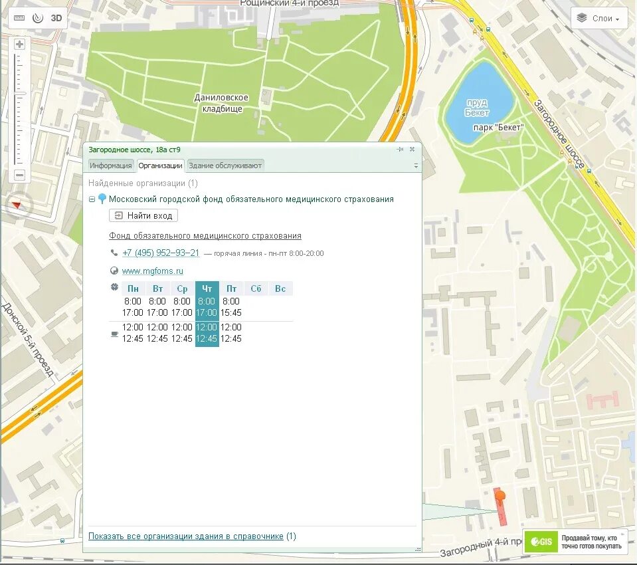Click Friday closing time 15:45
The image size is (637, 565).
[x=230, y=312]
